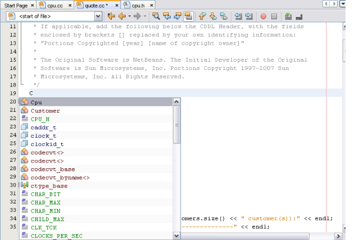Jump to the last edit location
This screenshot has height=240, width=353.
click(x=111, y=16)
